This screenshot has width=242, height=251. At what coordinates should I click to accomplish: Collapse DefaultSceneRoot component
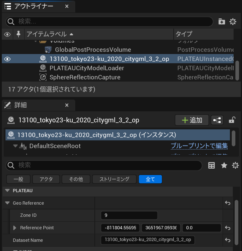15,146
